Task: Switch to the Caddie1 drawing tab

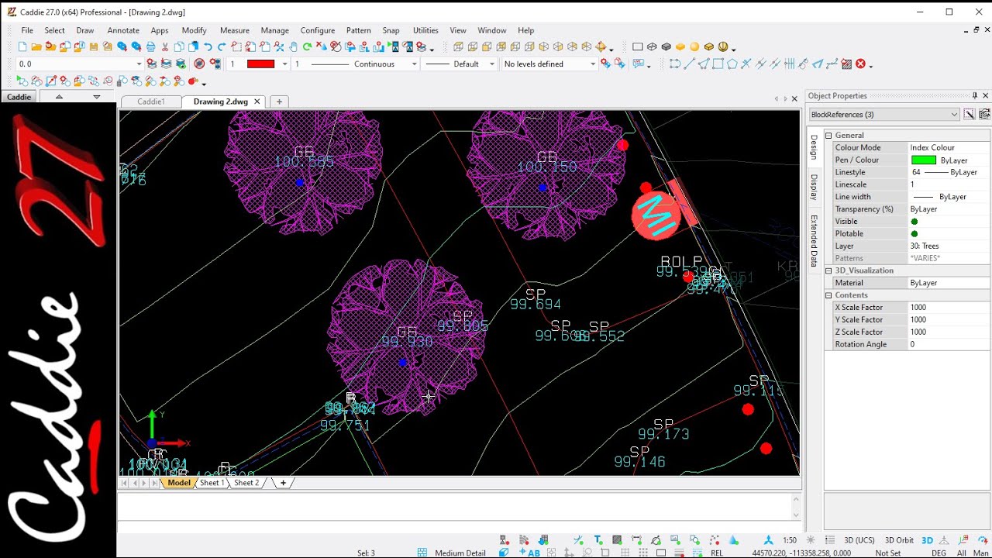Action: pos(151,102)
